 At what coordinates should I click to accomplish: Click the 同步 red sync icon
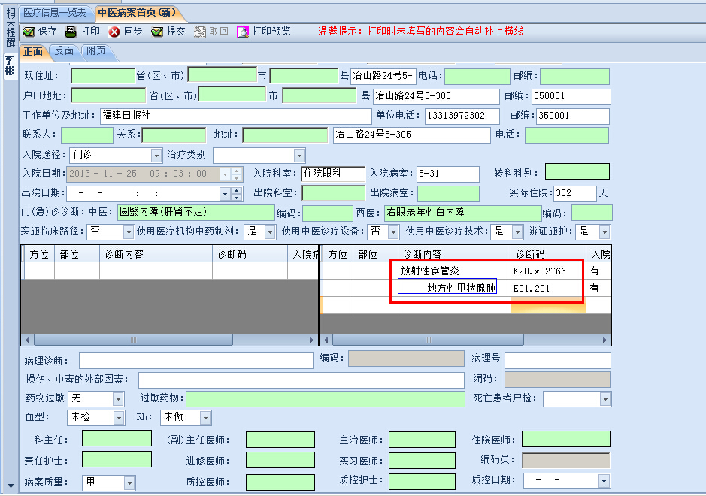pos(114,32)
